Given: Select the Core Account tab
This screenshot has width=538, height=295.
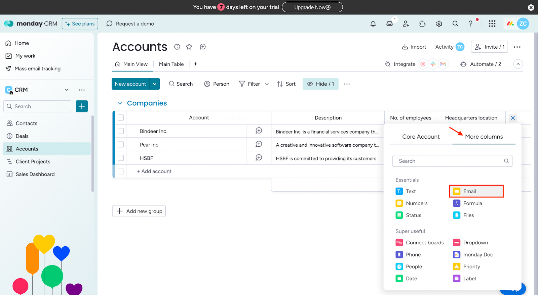Looking at the screenshot, I should coord(421,137).
